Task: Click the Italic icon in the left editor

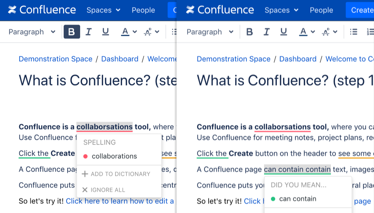Action: point(89,32)
